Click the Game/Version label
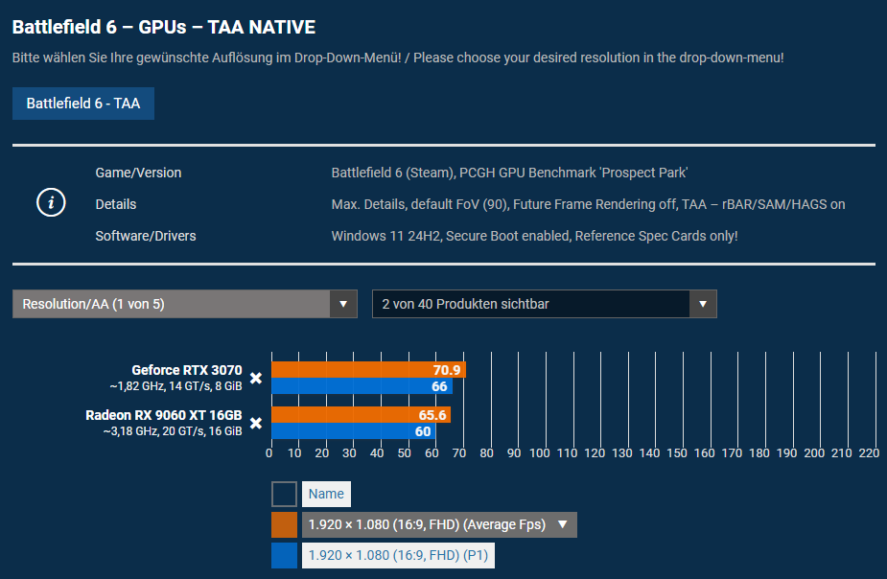Viewport: 887px width, 579px height. pos(139,173)
